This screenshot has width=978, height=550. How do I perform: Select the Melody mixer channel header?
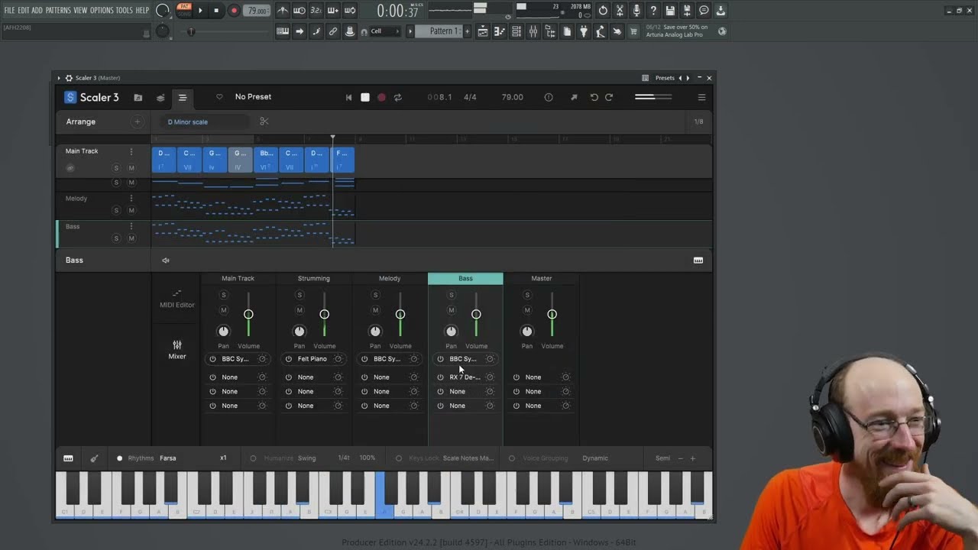click(x=390, y=279)
